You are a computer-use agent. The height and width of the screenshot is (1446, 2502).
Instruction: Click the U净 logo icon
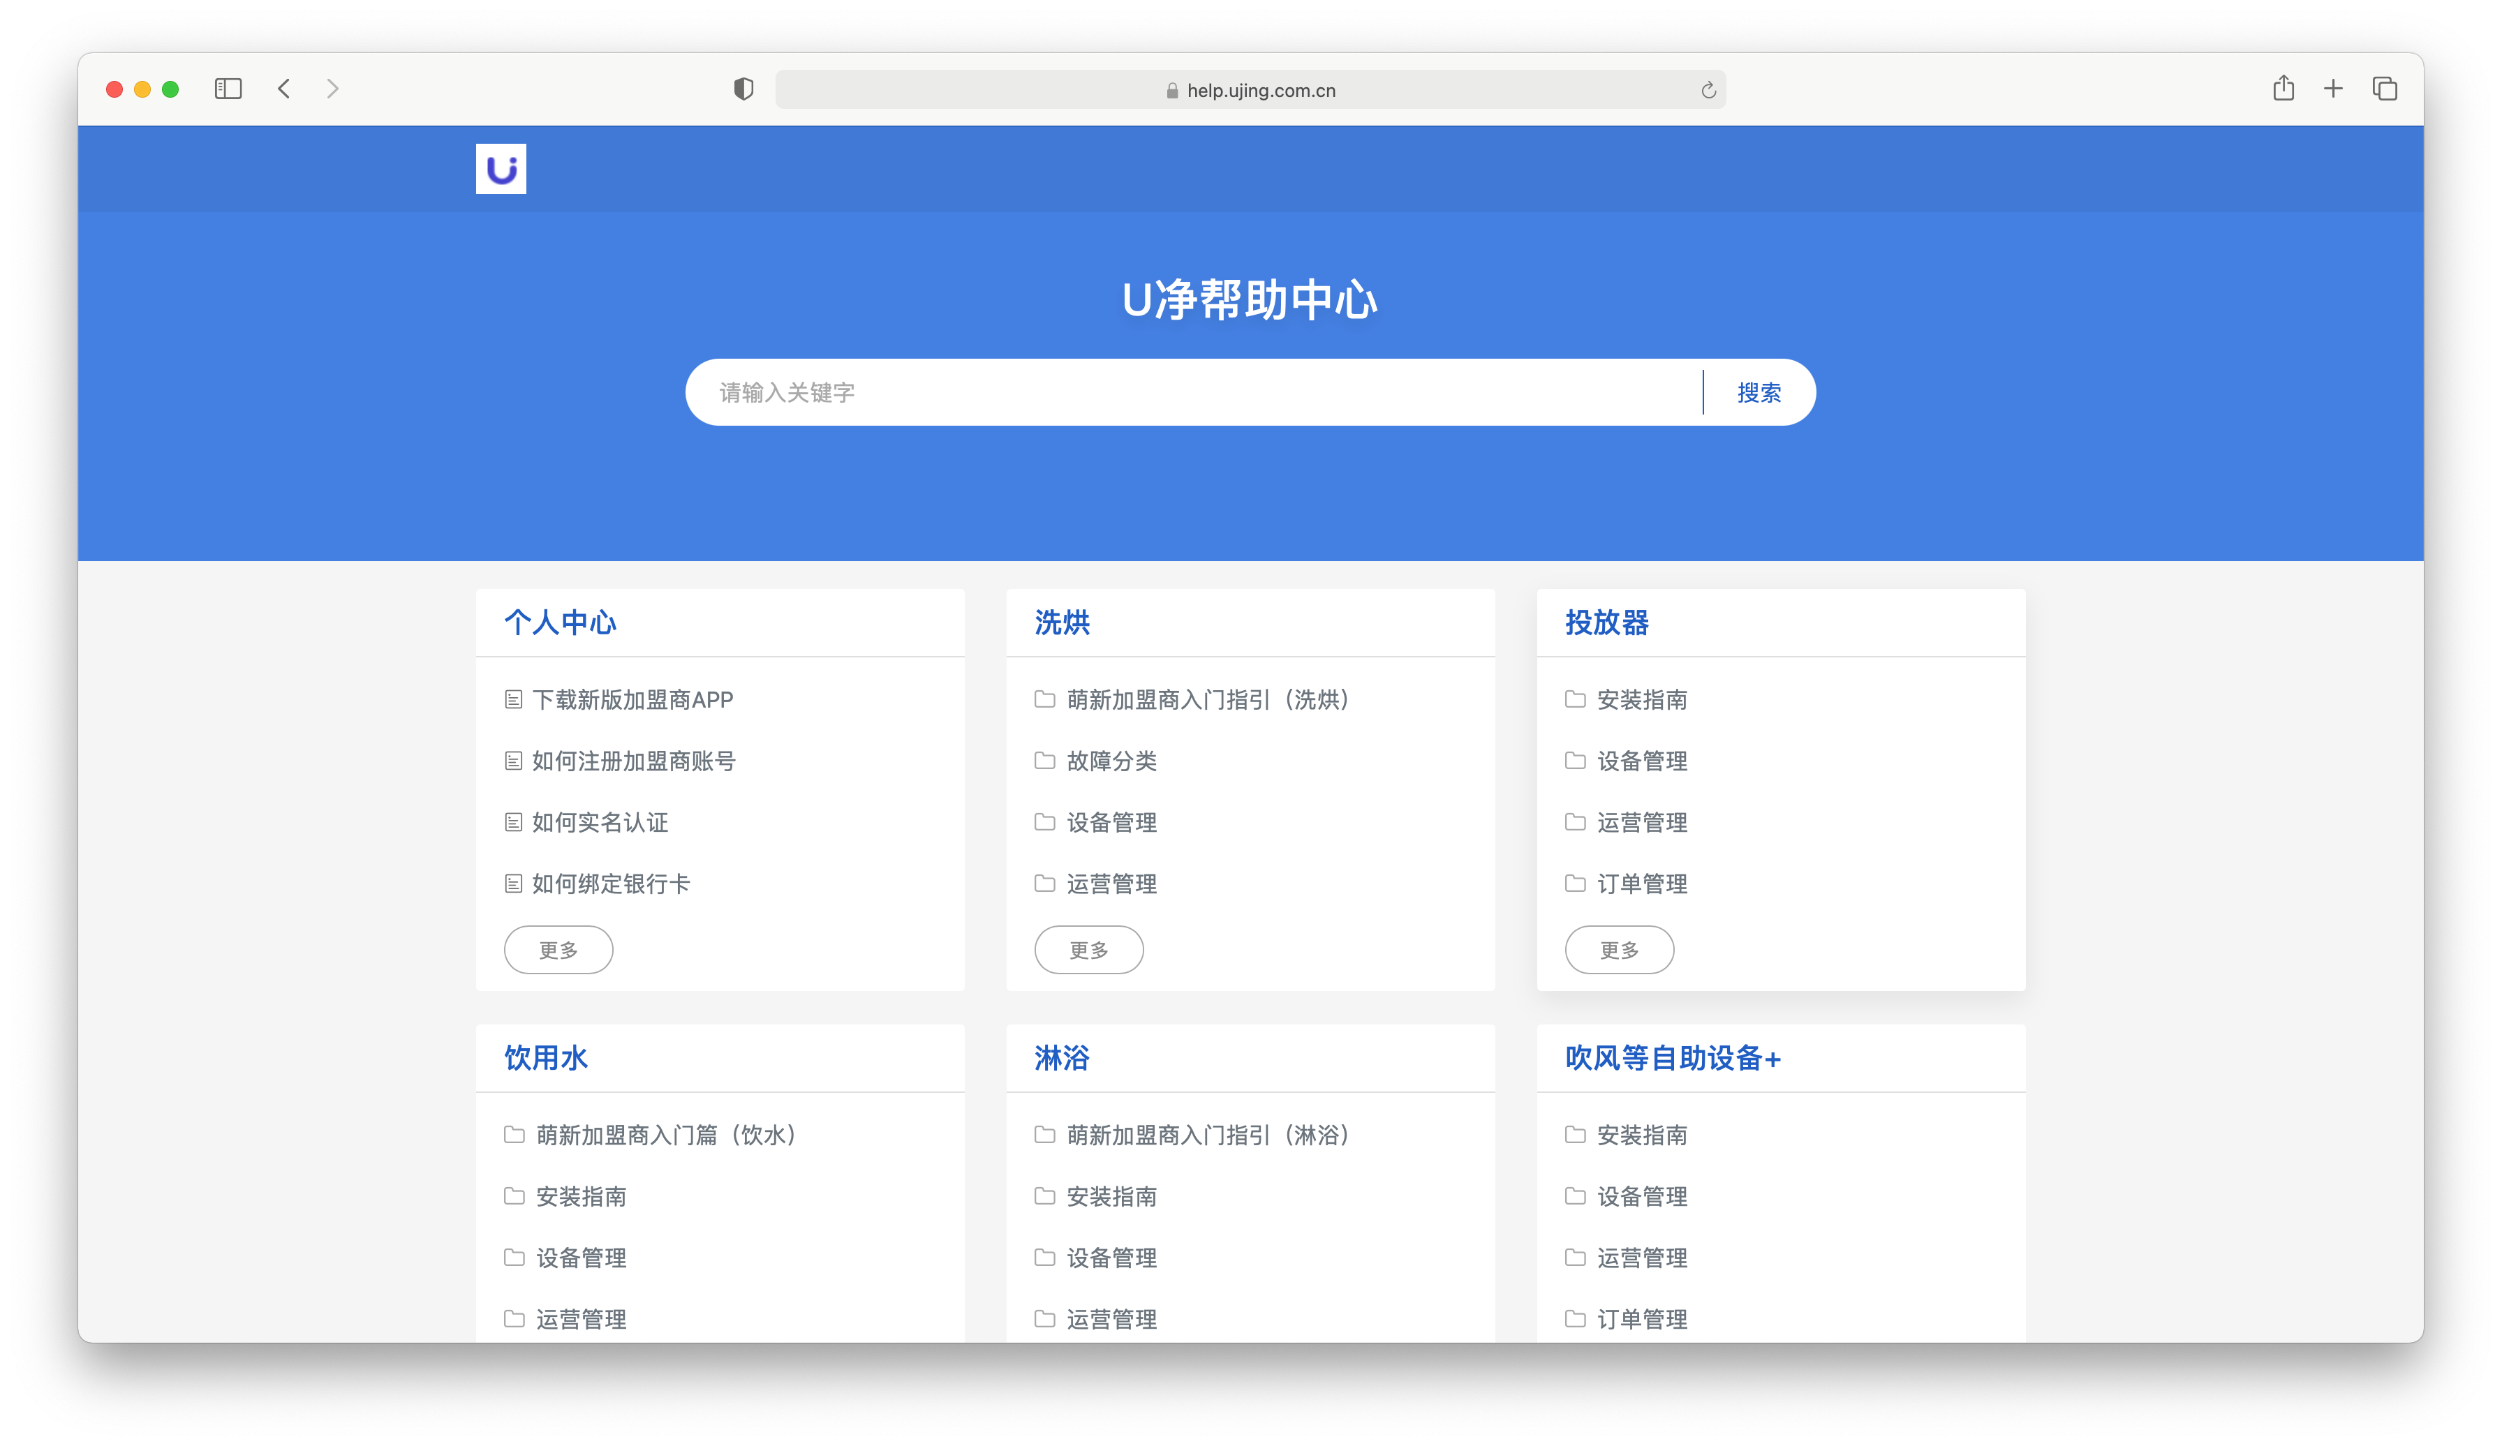point(501,169)
